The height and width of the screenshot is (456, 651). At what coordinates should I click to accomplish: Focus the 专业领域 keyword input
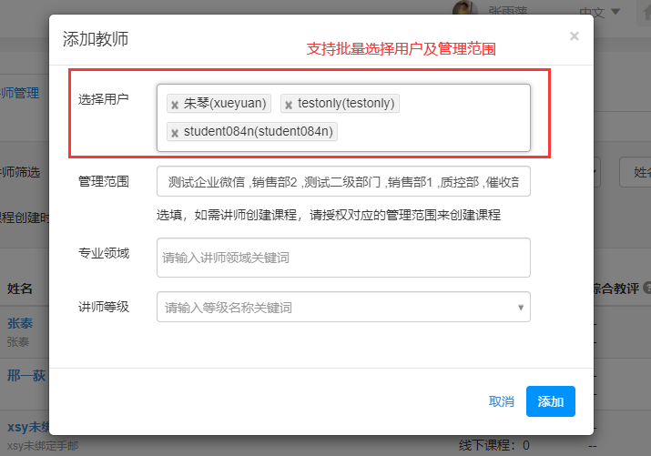[343, 258]
